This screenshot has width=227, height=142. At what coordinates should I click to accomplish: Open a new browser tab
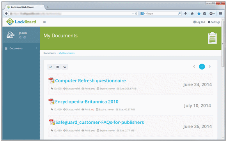point(48,7)
